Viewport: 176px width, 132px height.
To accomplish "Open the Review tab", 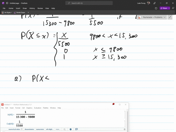I will [40, 8].
